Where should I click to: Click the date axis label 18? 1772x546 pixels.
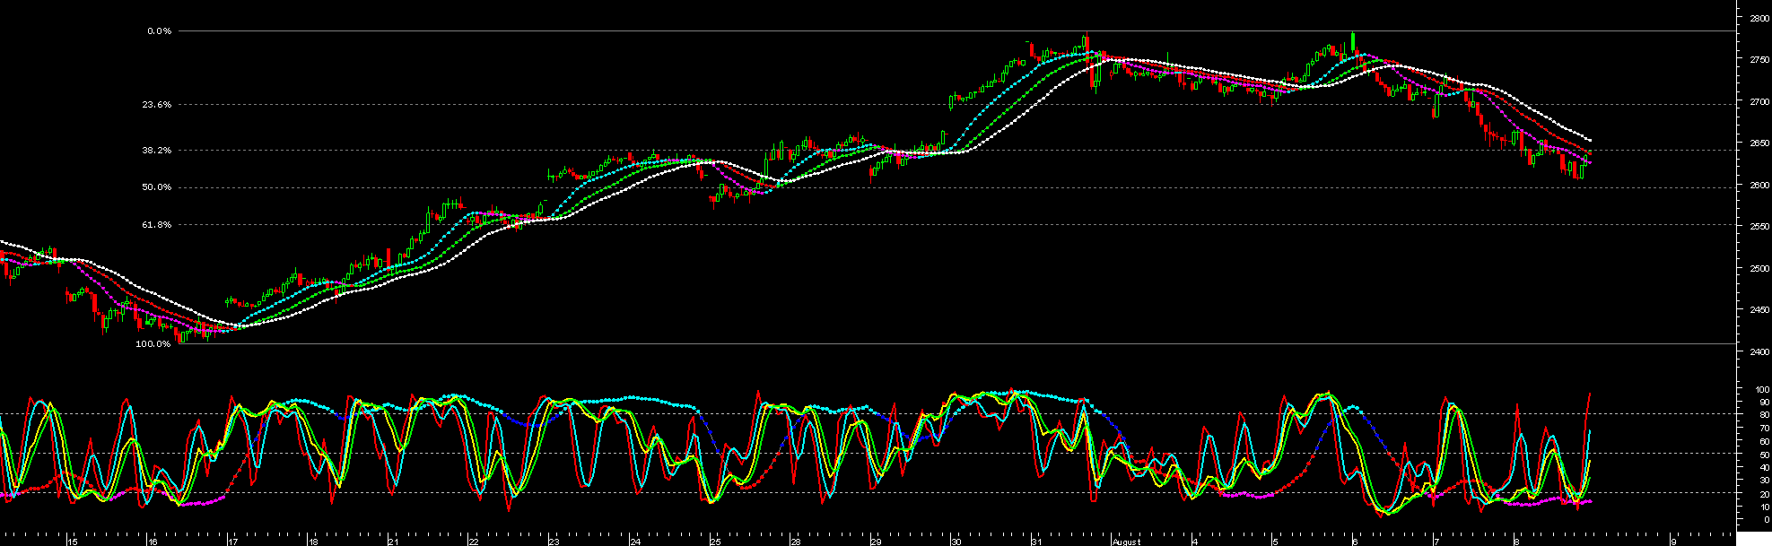tap(313, 542)
